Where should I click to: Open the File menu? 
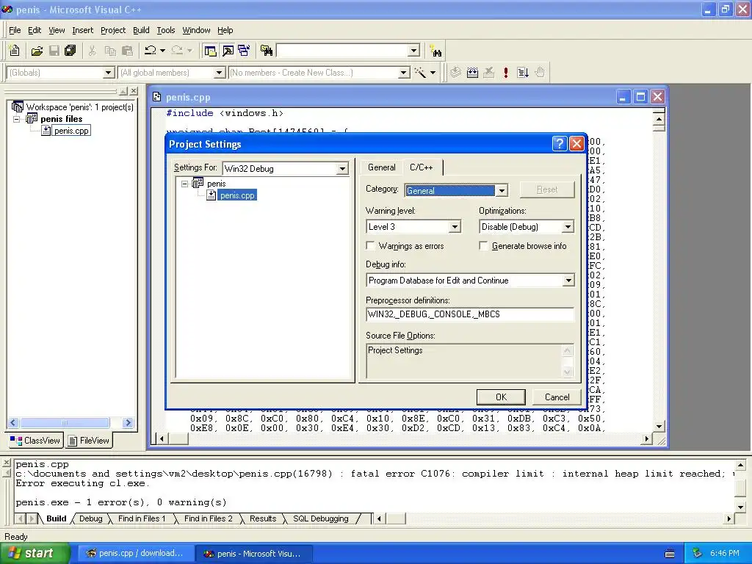[15, 30]
